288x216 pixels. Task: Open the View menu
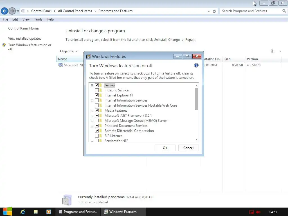(26, 19)
